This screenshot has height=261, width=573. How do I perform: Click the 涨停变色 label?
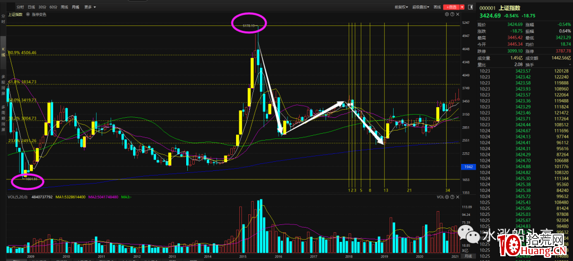click(40, 14)
